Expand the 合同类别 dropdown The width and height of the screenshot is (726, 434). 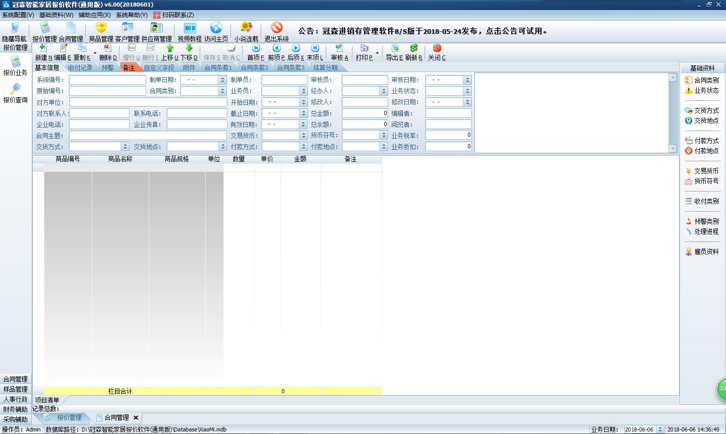coord(222,91)
